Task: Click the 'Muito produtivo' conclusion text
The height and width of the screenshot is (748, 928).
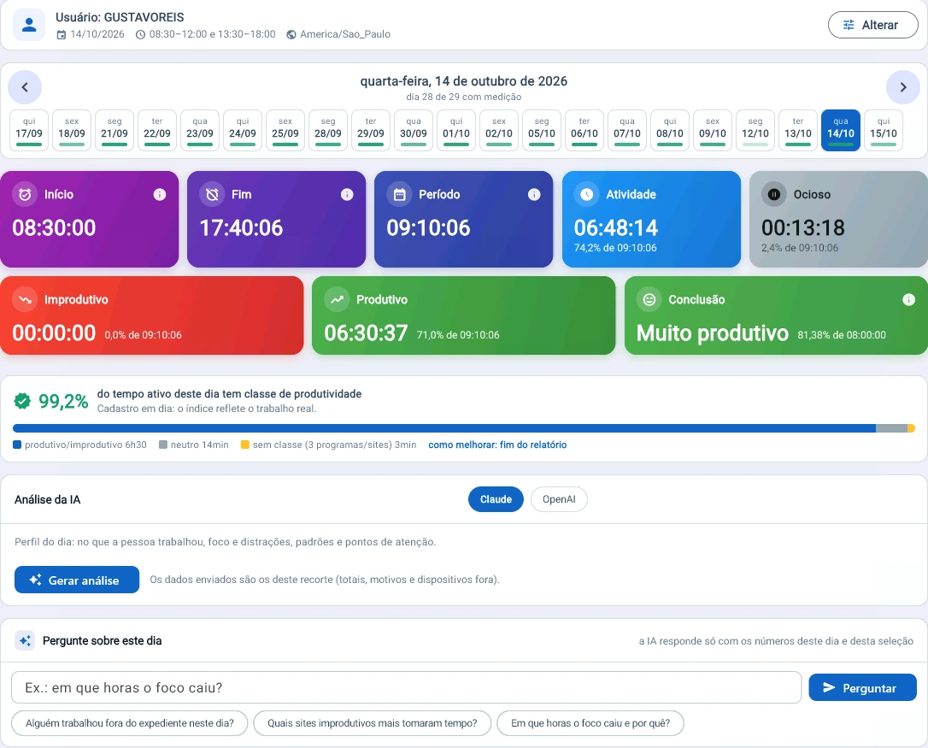Action: (x=712, y=333)
